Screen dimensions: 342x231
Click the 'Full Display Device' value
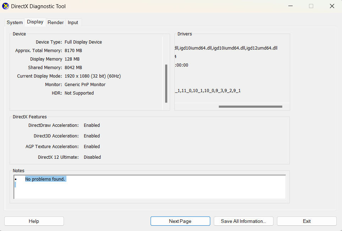pyautogui.click(x=83, y=42)
